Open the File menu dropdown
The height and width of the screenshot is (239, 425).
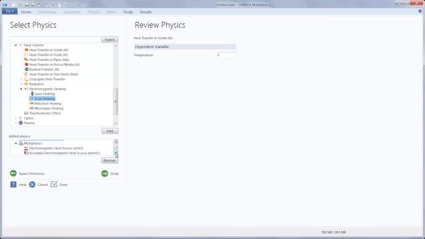(x=10, y=11)
